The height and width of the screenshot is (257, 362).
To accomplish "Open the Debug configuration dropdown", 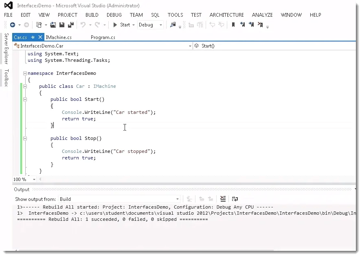I will [160, 25].
